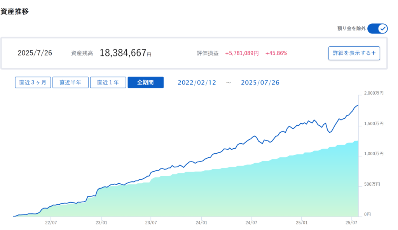Click the checkmark icon in the toggle

click(383, 28)
